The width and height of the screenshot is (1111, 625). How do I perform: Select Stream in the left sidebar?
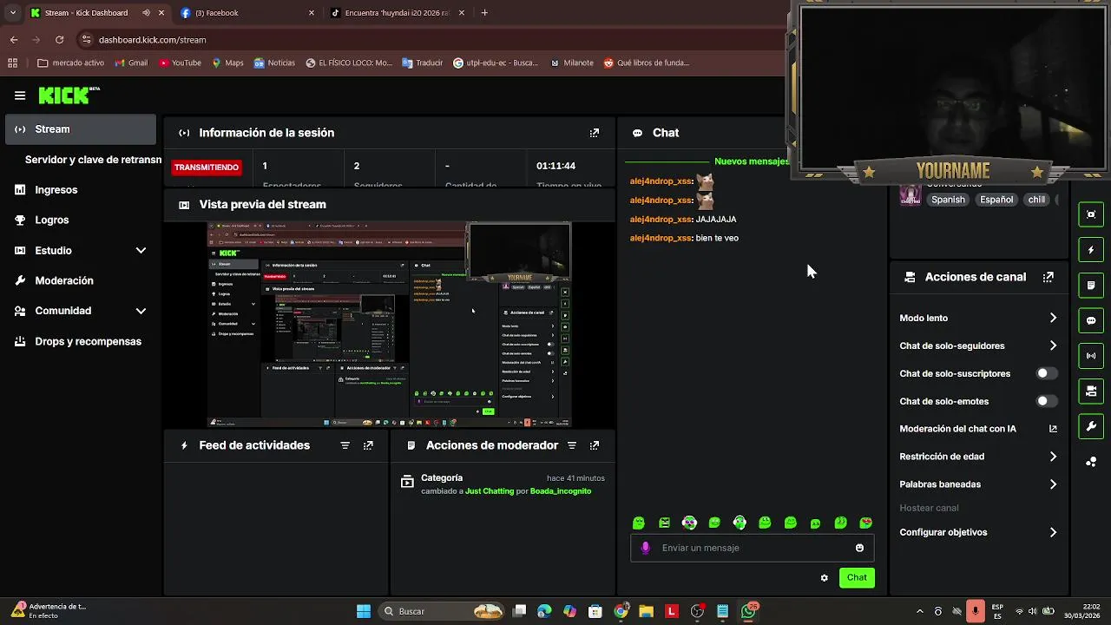coord(81,129)
